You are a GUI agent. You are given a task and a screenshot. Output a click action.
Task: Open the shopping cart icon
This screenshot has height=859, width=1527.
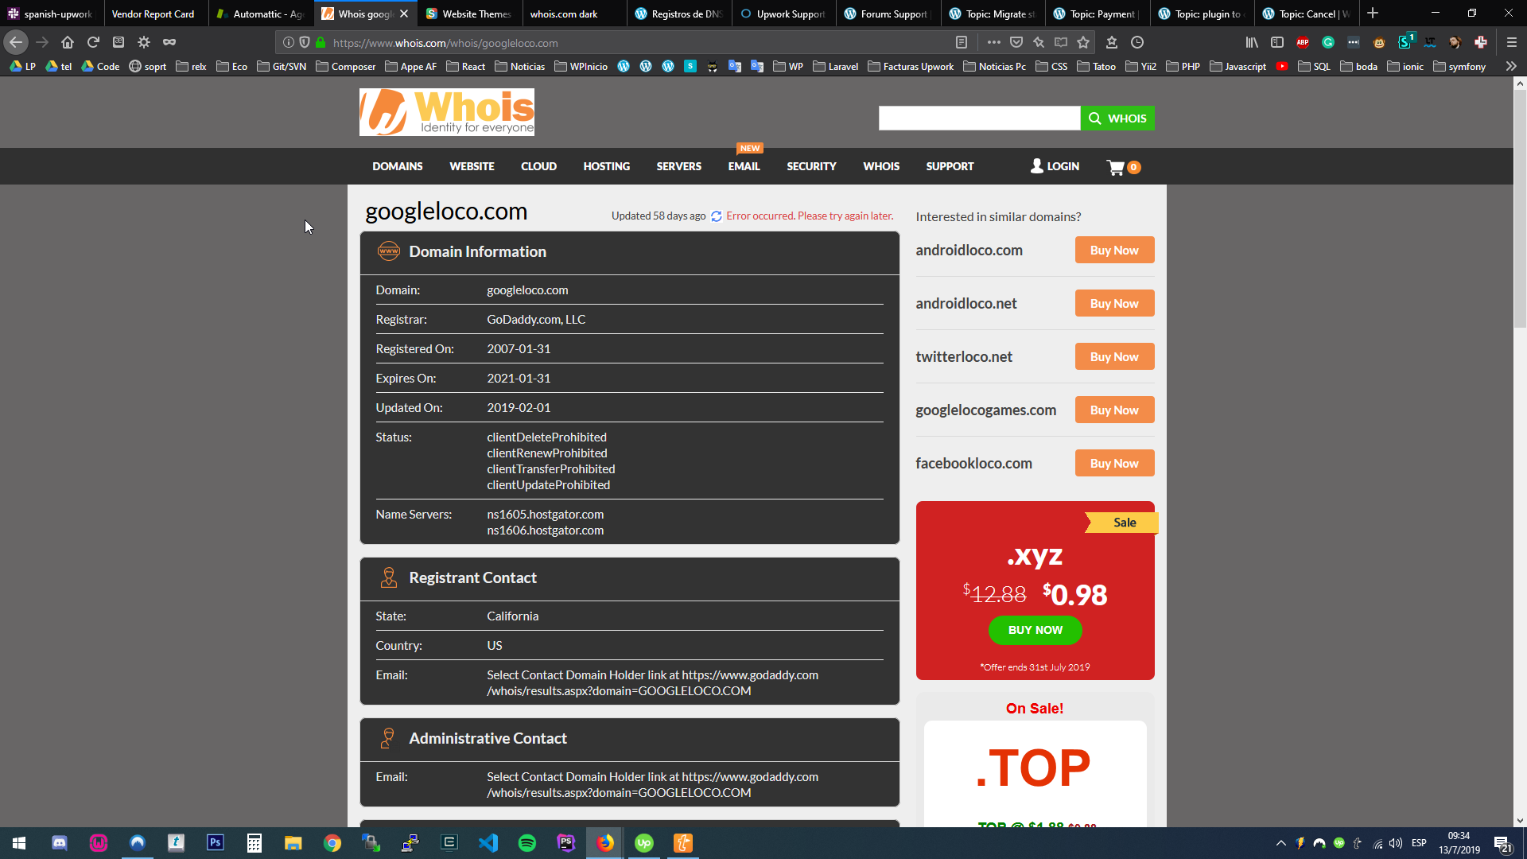pos(1123,167)
